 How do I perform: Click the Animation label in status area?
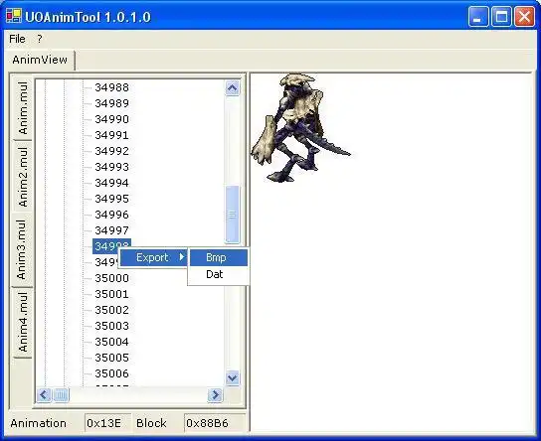click(39, 423)
